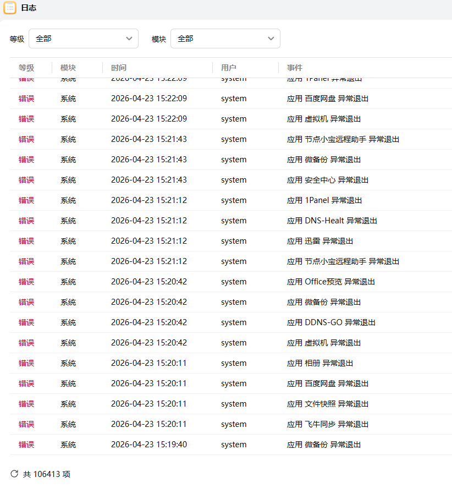The width and height of the screenshot is (452, 488).
Task: Click the yellow log icon next to 日志 title
Action: pos(9,8)
